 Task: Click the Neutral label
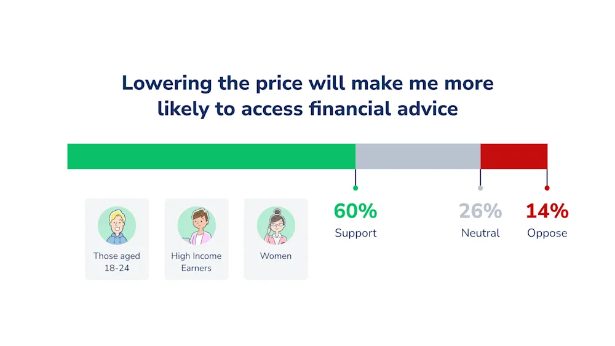point(480,233)
